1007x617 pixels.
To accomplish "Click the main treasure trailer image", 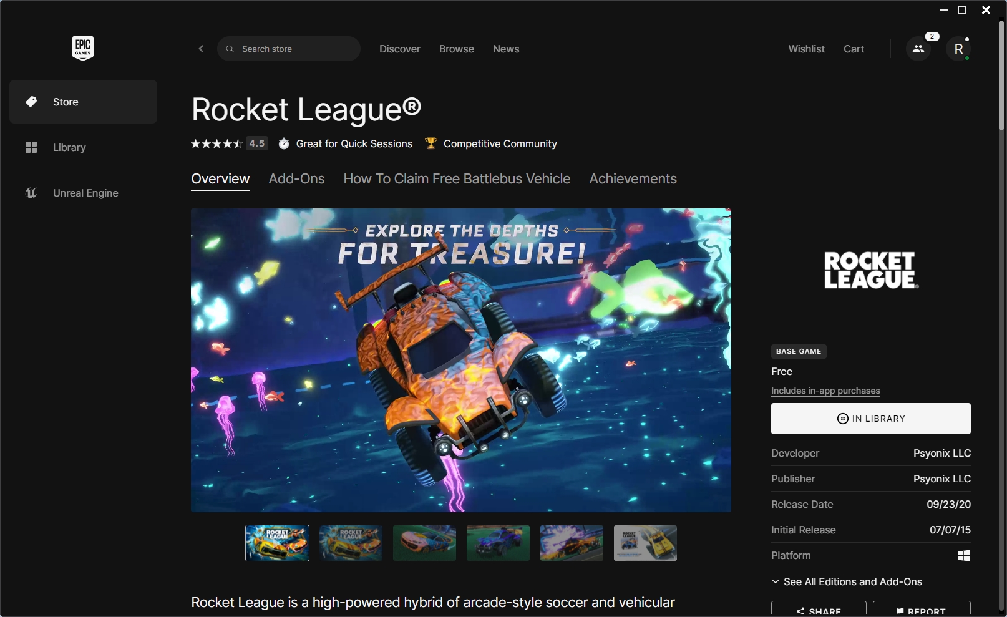I will point(461,360).
